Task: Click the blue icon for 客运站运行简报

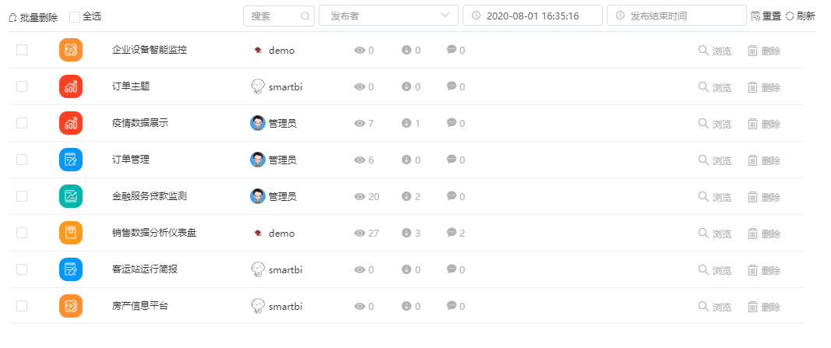Action: (x=71, y=269)
